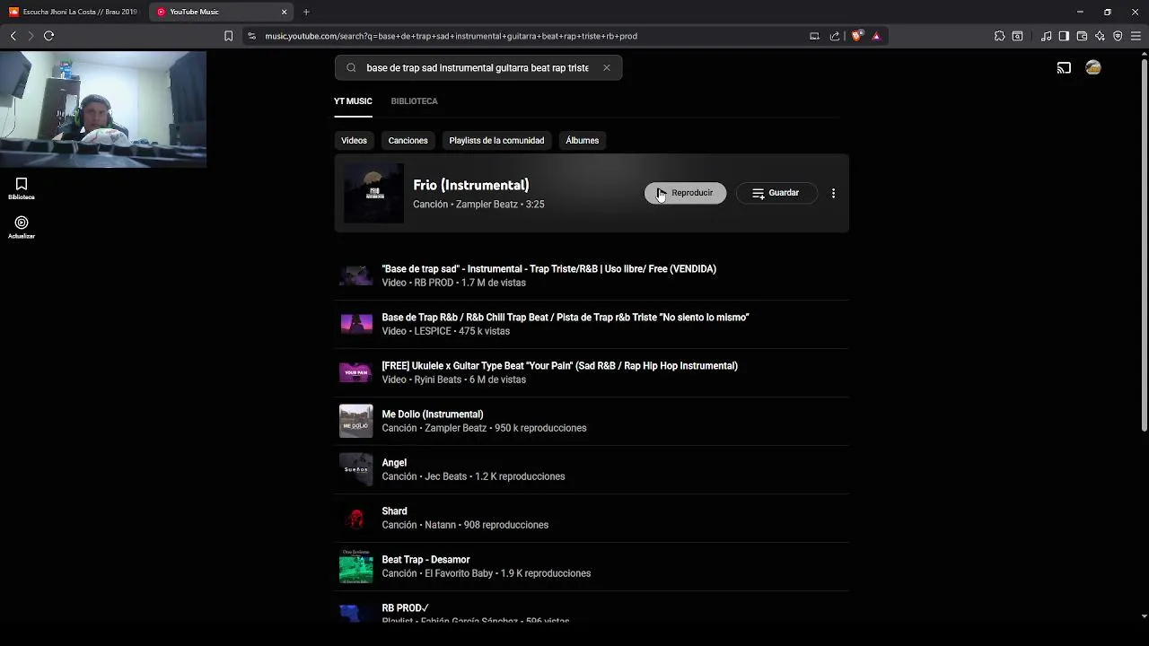Click the Frio (Instrumental) album thumbnail

(373, 193)
